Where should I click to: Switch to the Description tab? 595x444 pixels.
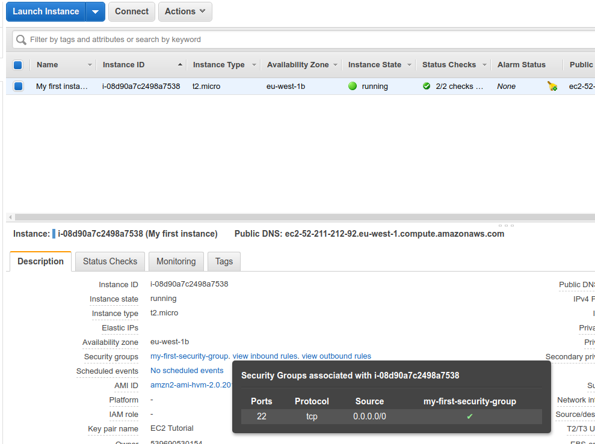40,261
